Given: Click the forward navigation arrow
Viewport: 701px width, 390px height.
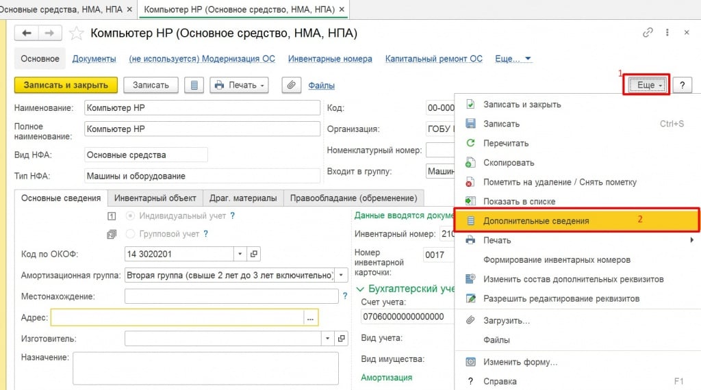Looking at the screenshot, I should pos(49,33).
